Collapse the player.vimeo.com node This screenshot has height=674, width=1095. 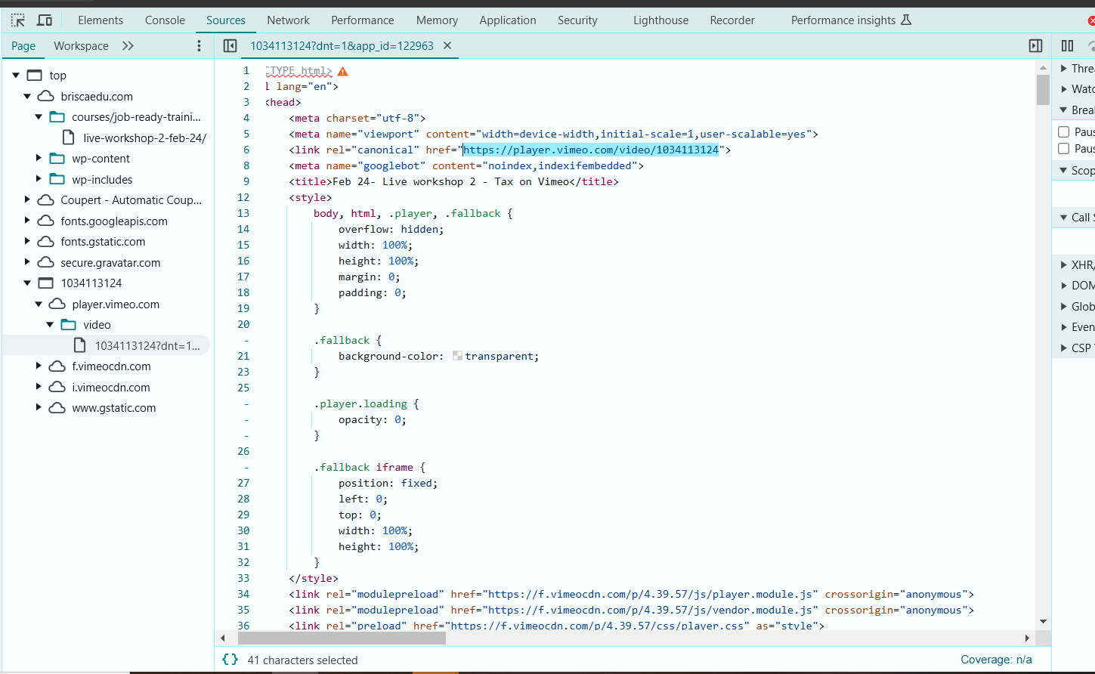[39, 304]
